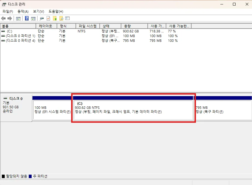
Task: Click the Back arrow in toolbar
Action: (x=3, y=19)
